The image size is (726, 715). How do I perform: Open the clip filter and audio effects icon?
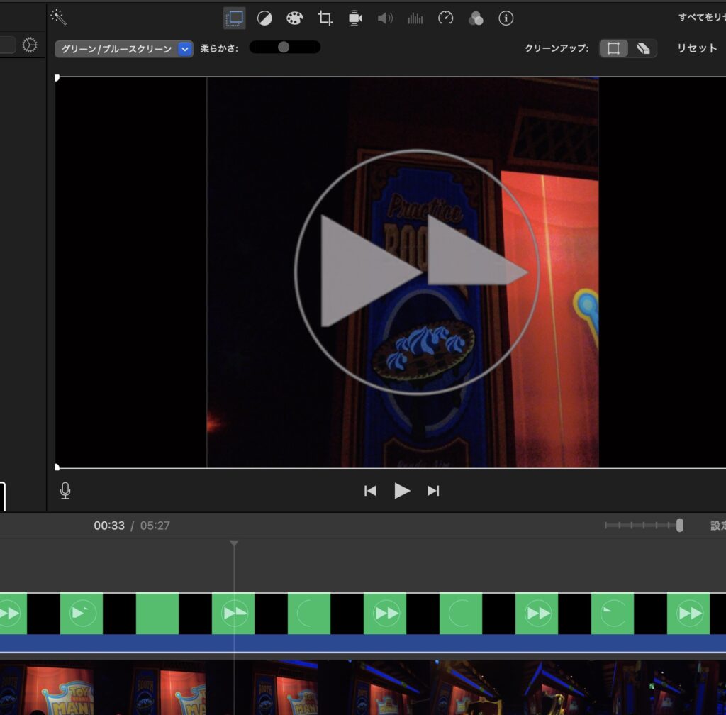[476, 18]
